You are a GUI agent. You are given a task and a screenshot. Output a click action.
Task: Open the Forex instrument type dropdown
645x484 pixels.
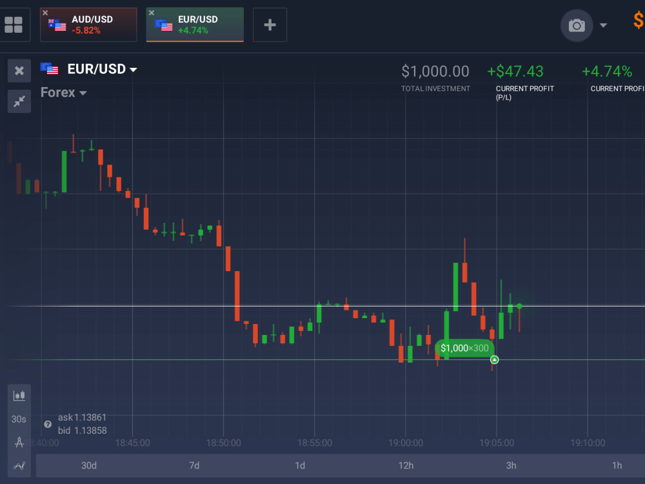(63, 92)
